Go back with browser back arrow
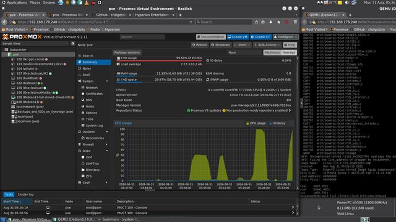This screenshot has height=222, width=396. 4,22
